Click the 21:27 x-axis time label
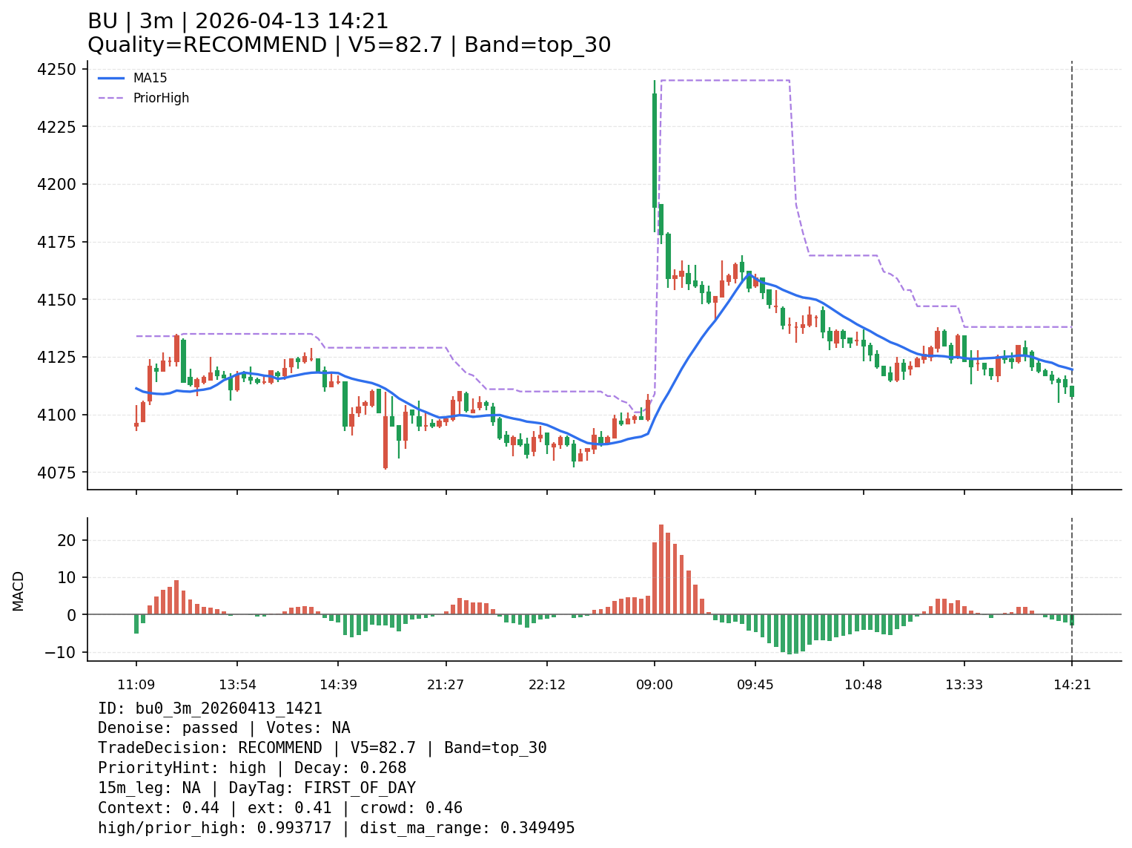 pos(446,684)
